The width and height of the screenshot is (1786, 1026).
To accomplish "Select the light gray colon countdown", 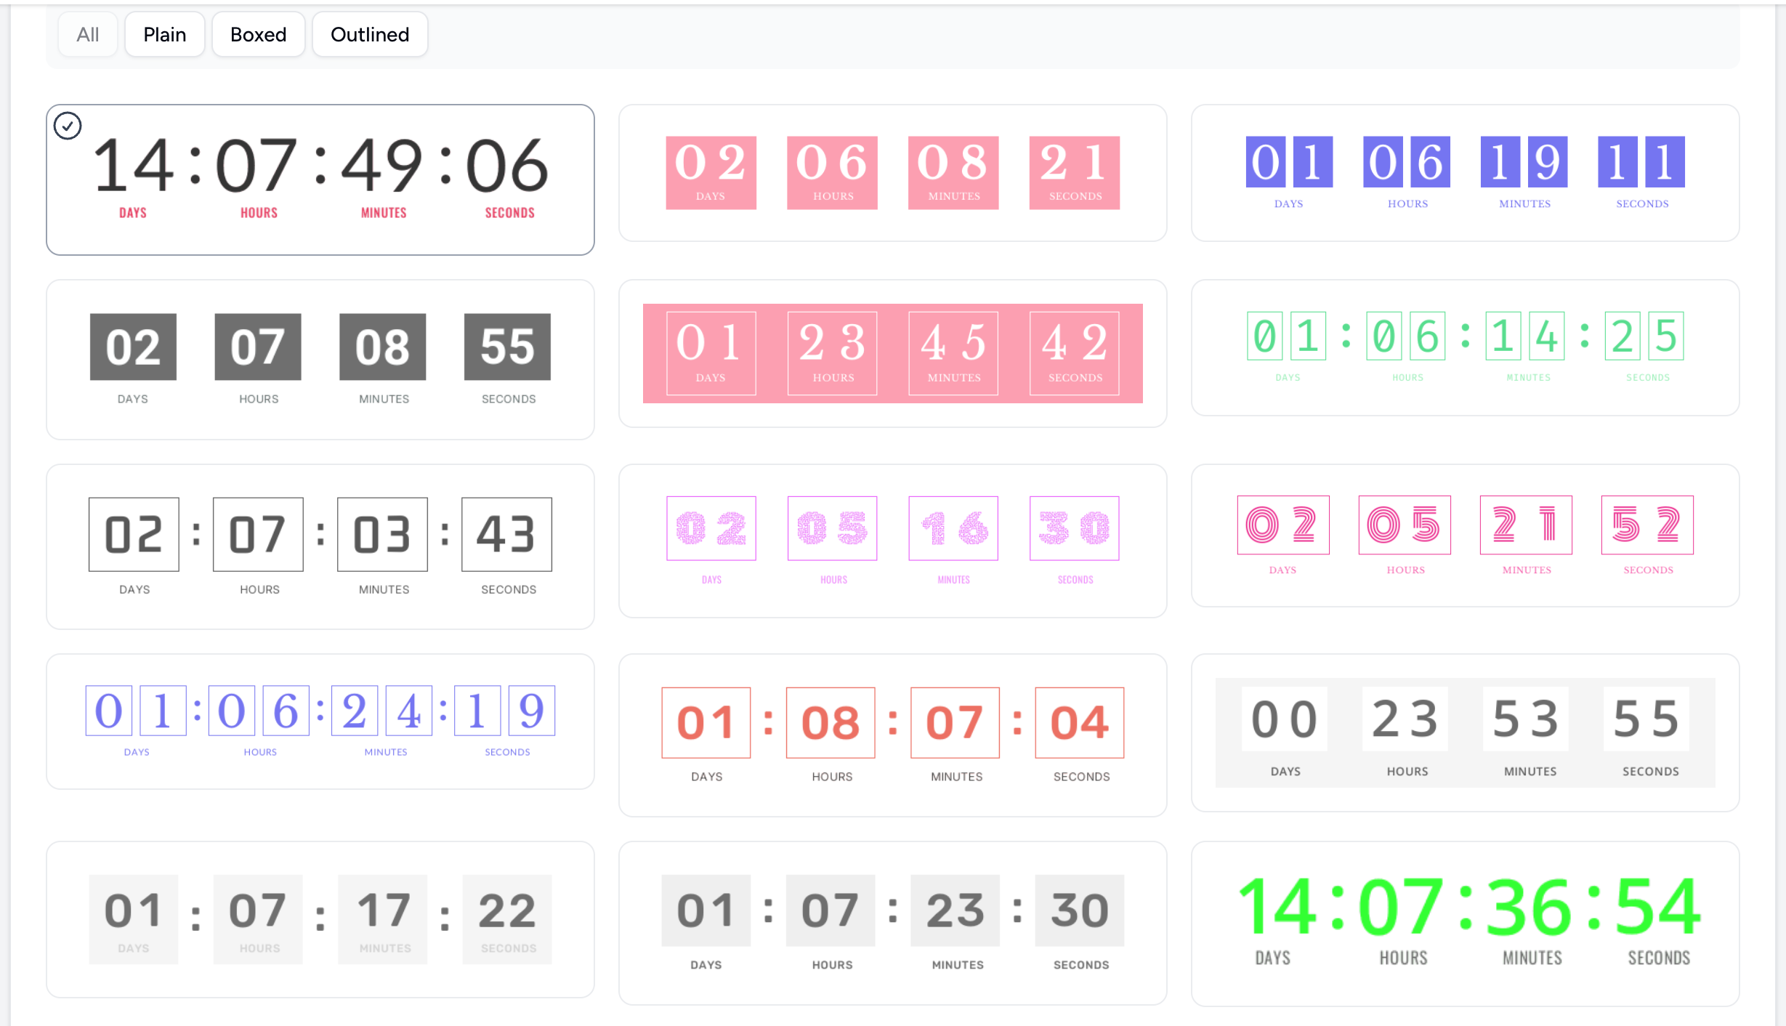I will point(320,919).
